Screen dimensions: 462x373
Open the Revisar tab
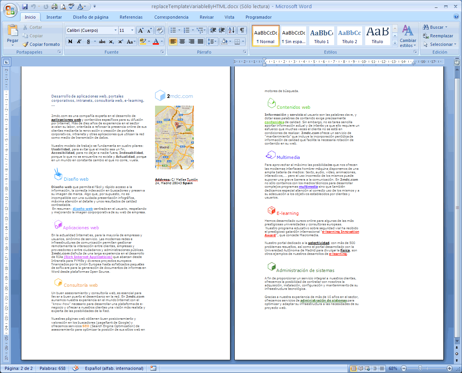tap(207, 17)
